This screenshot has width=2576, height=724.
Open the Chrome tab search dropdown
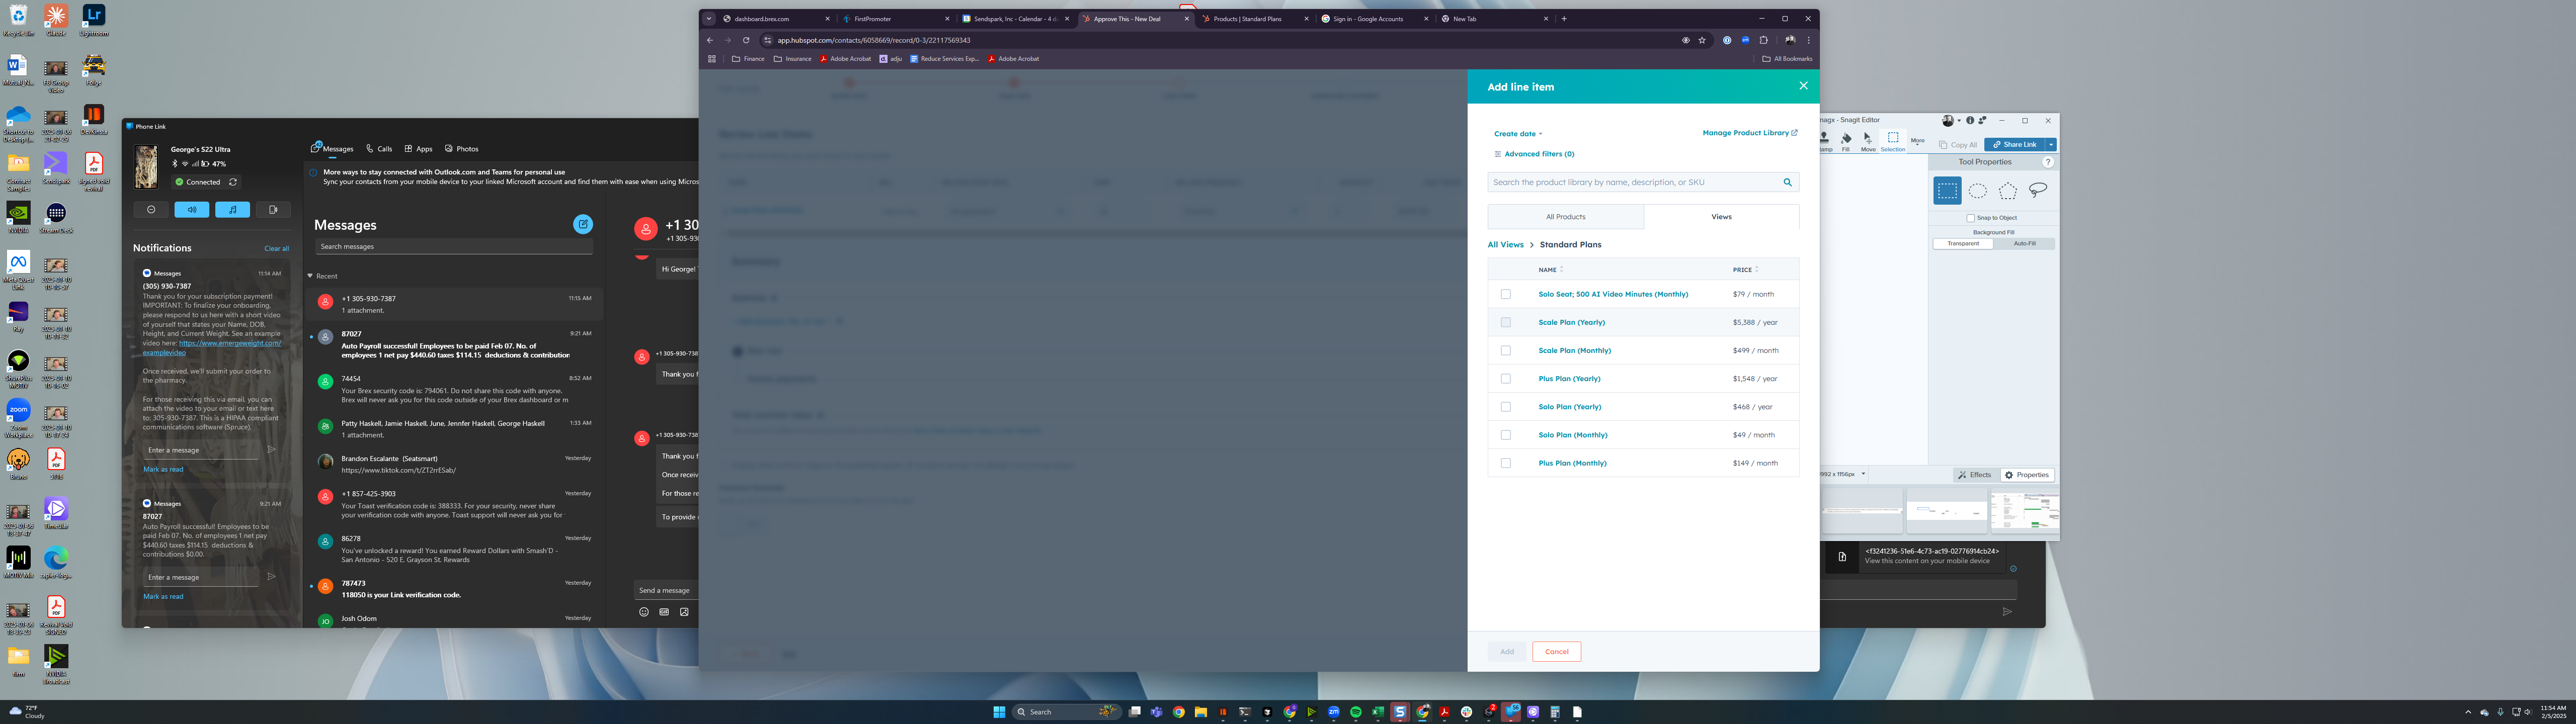click(709, 18)
